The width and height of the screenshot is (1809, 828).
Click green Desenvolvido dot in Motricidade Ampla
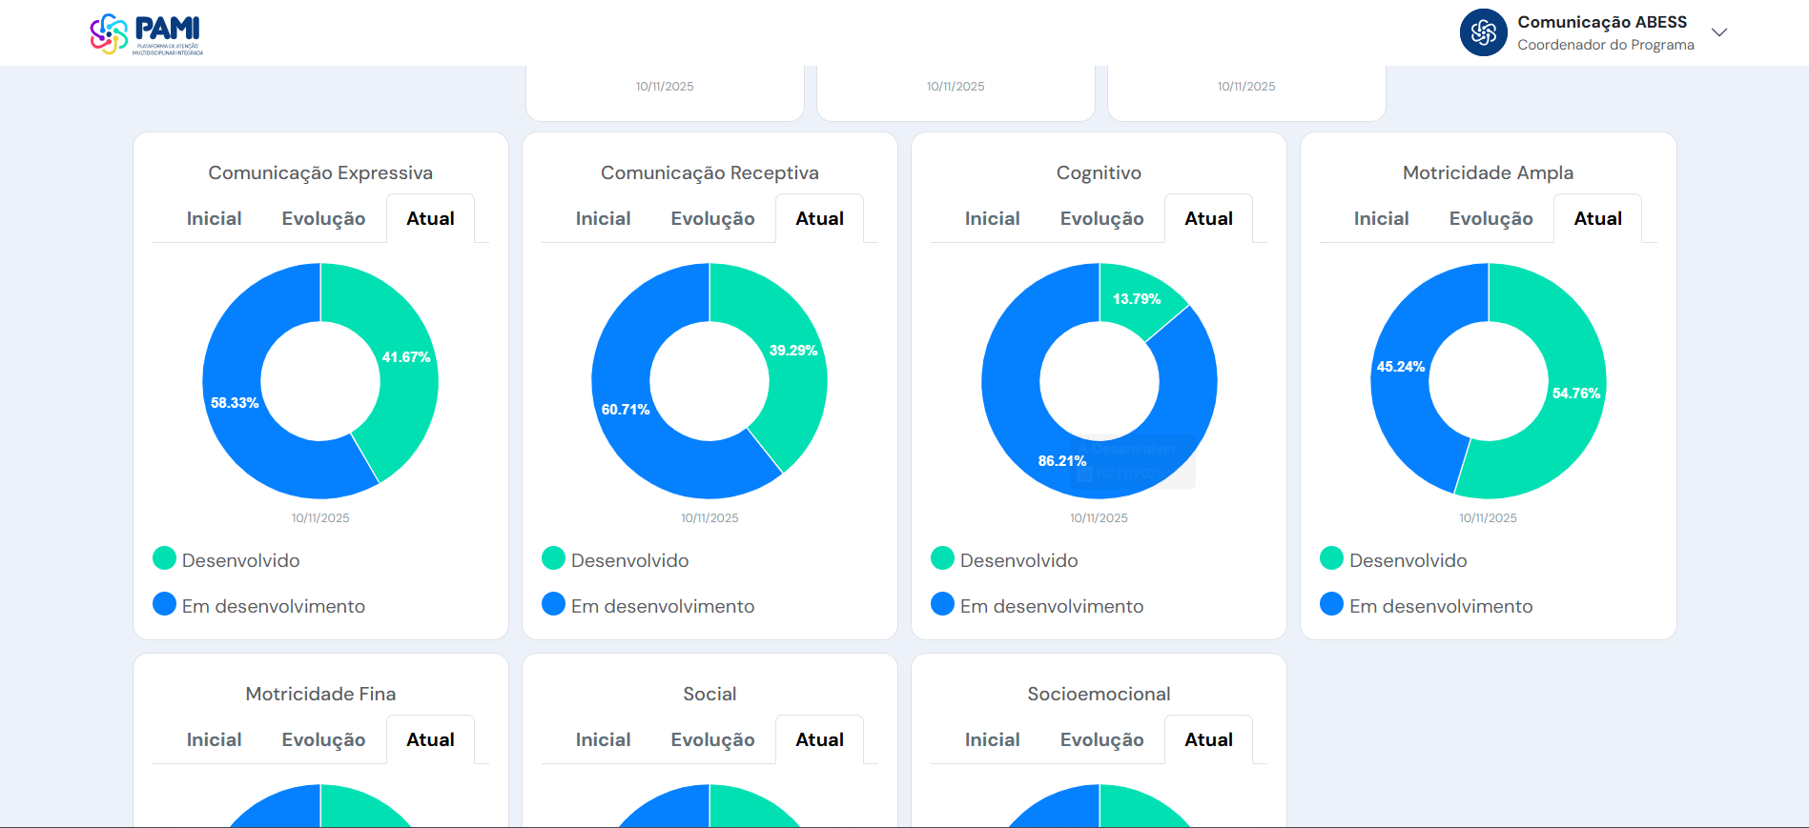tap(1331, 558)
